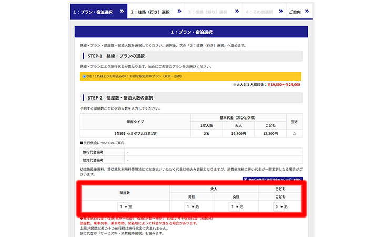This screenshot has width=383, height=237.
Task: Click the 基本代金(おひとり様) header
Action: pyautogui.click(x=238, y=117)
